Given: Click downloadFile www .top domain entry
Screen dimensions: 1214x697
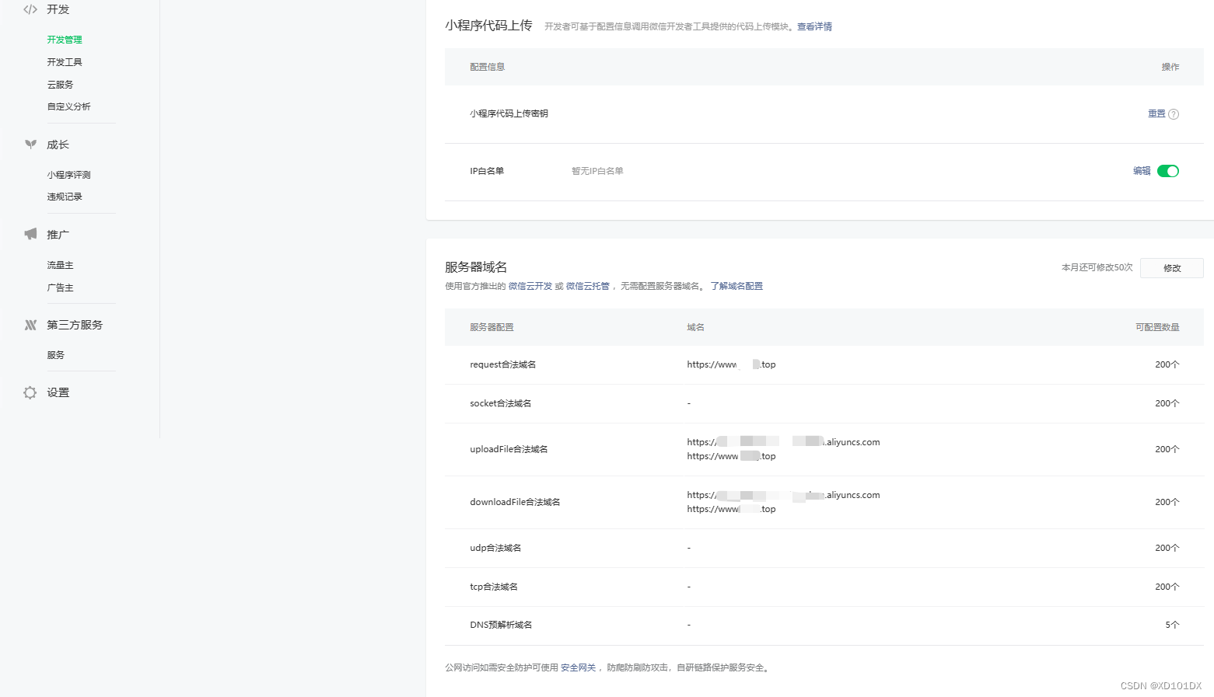Looking at the screenshot, I should (x=731, y=509).
